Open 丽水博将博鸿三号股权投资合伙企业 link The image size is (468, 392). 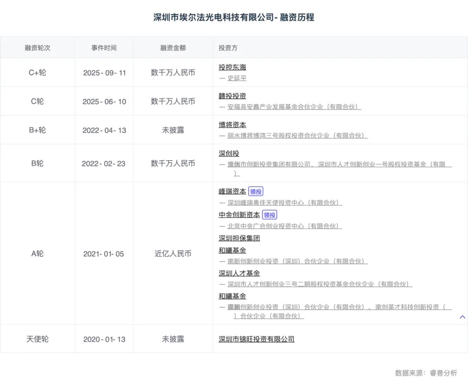coord(297,135)
